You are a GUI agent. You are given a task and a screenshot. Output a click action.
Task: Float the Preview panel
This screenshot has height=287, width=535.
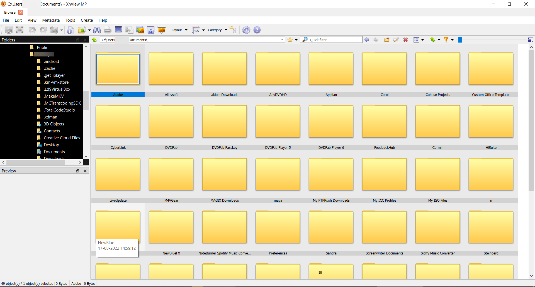tap(78, 171)
